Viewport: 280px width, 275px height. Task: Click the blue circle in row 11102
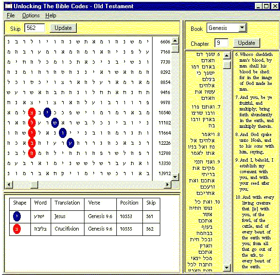click(x=55, y=123)
